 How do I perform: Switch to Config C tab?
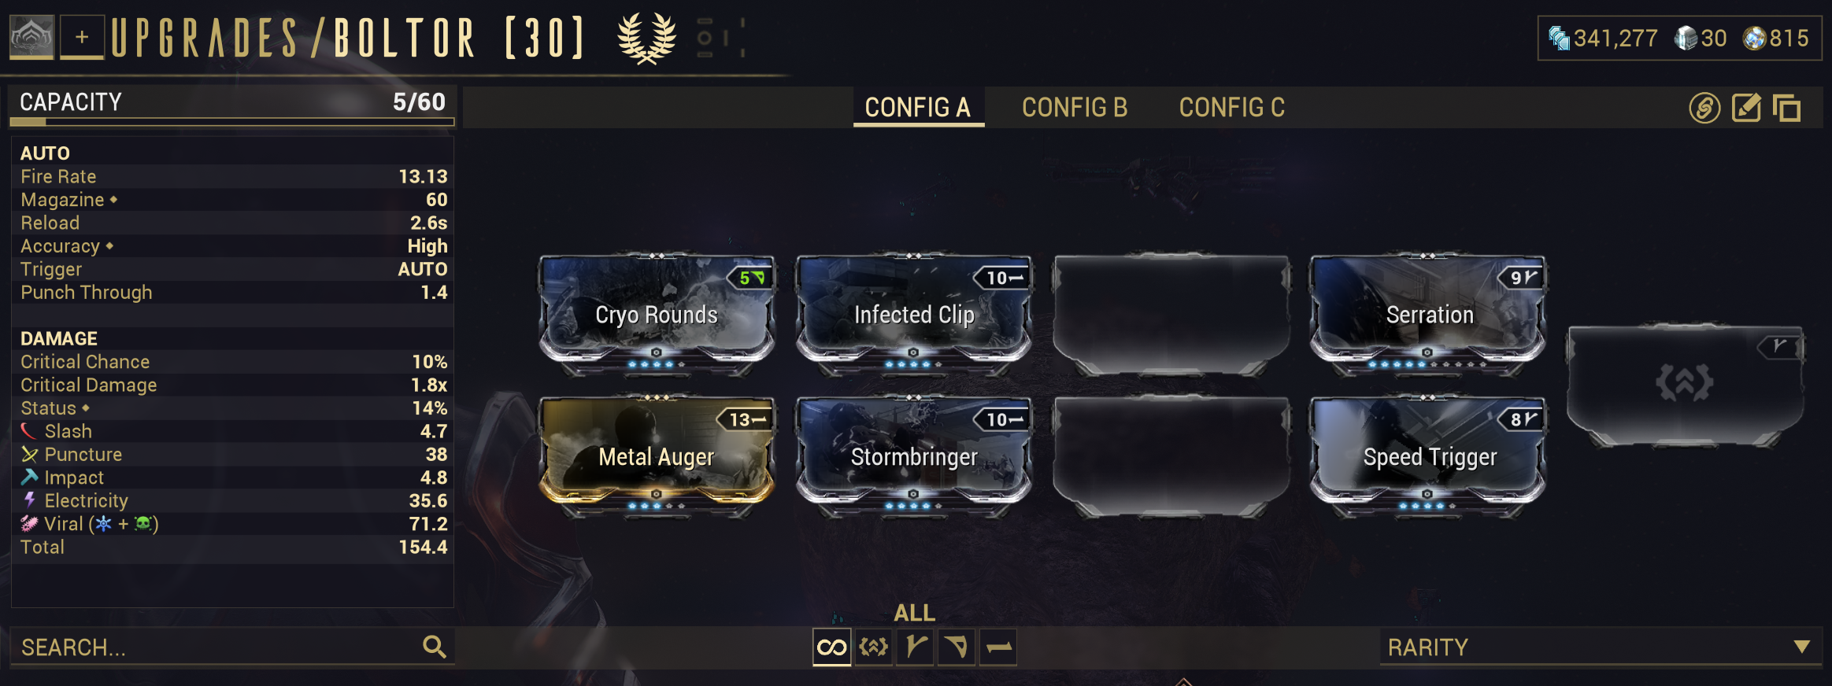(1232, 107)
